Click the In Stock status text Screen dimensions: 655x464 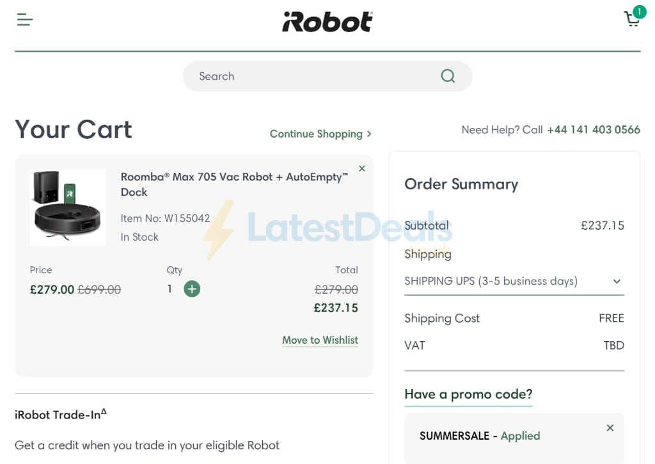(139, 237)
